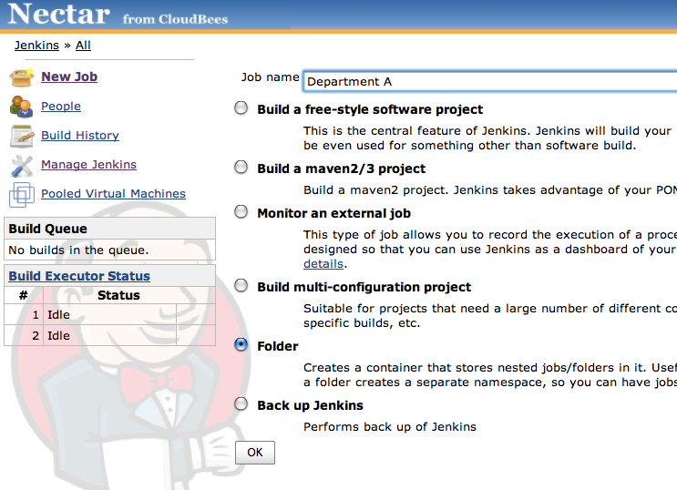Click the 'Build a maven2/3 project' label
This screenshot has width=677, height=490.
[x=342, y=168]
